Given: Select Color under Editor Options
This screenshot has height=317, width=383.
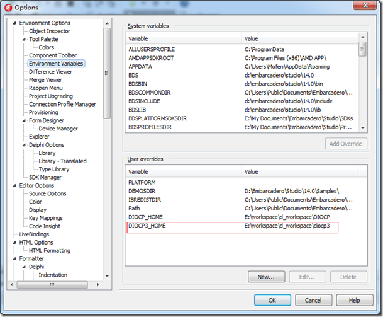Looking at the screenshot, I should coord(35,202).
